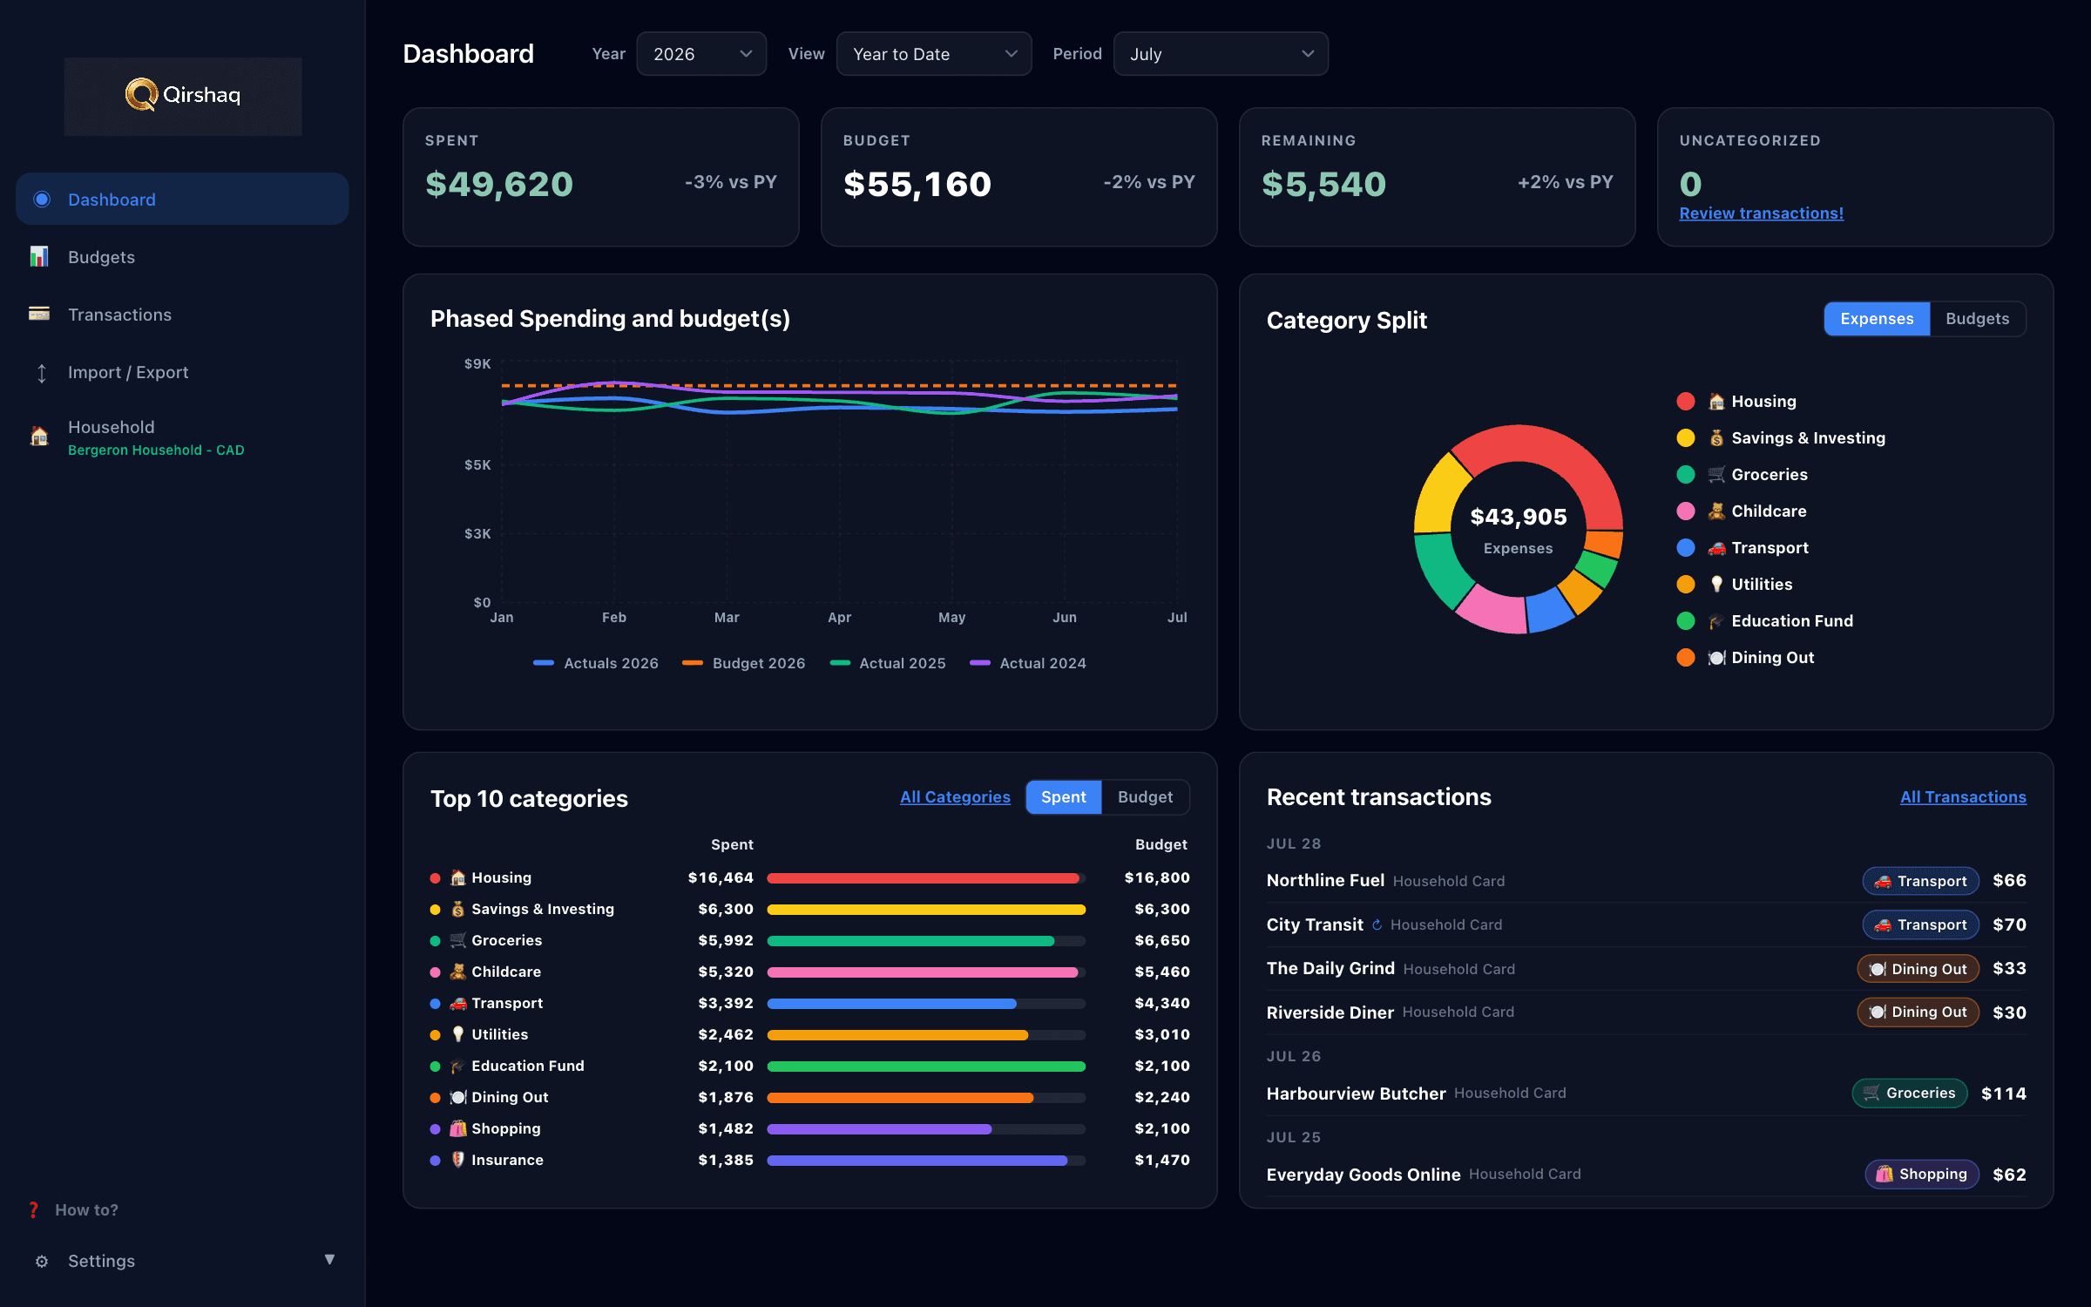Click the Housing house icon in Top 10 list
Image resolution: width=2091 pixels, height=1307 pixels.
tap(458, 877)
